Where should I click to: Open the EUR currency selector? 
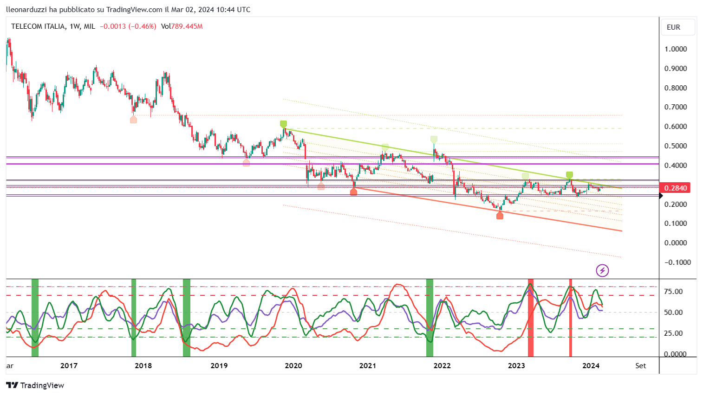678,27
